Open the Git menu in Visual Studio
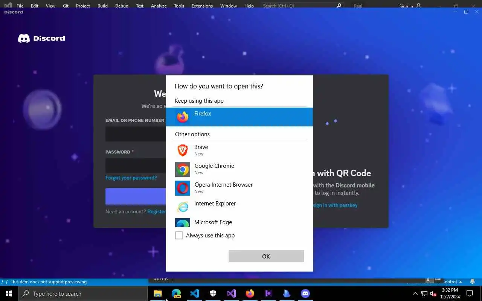The width and height of the screenshot is (482, 301). click(x=66, y=6)
